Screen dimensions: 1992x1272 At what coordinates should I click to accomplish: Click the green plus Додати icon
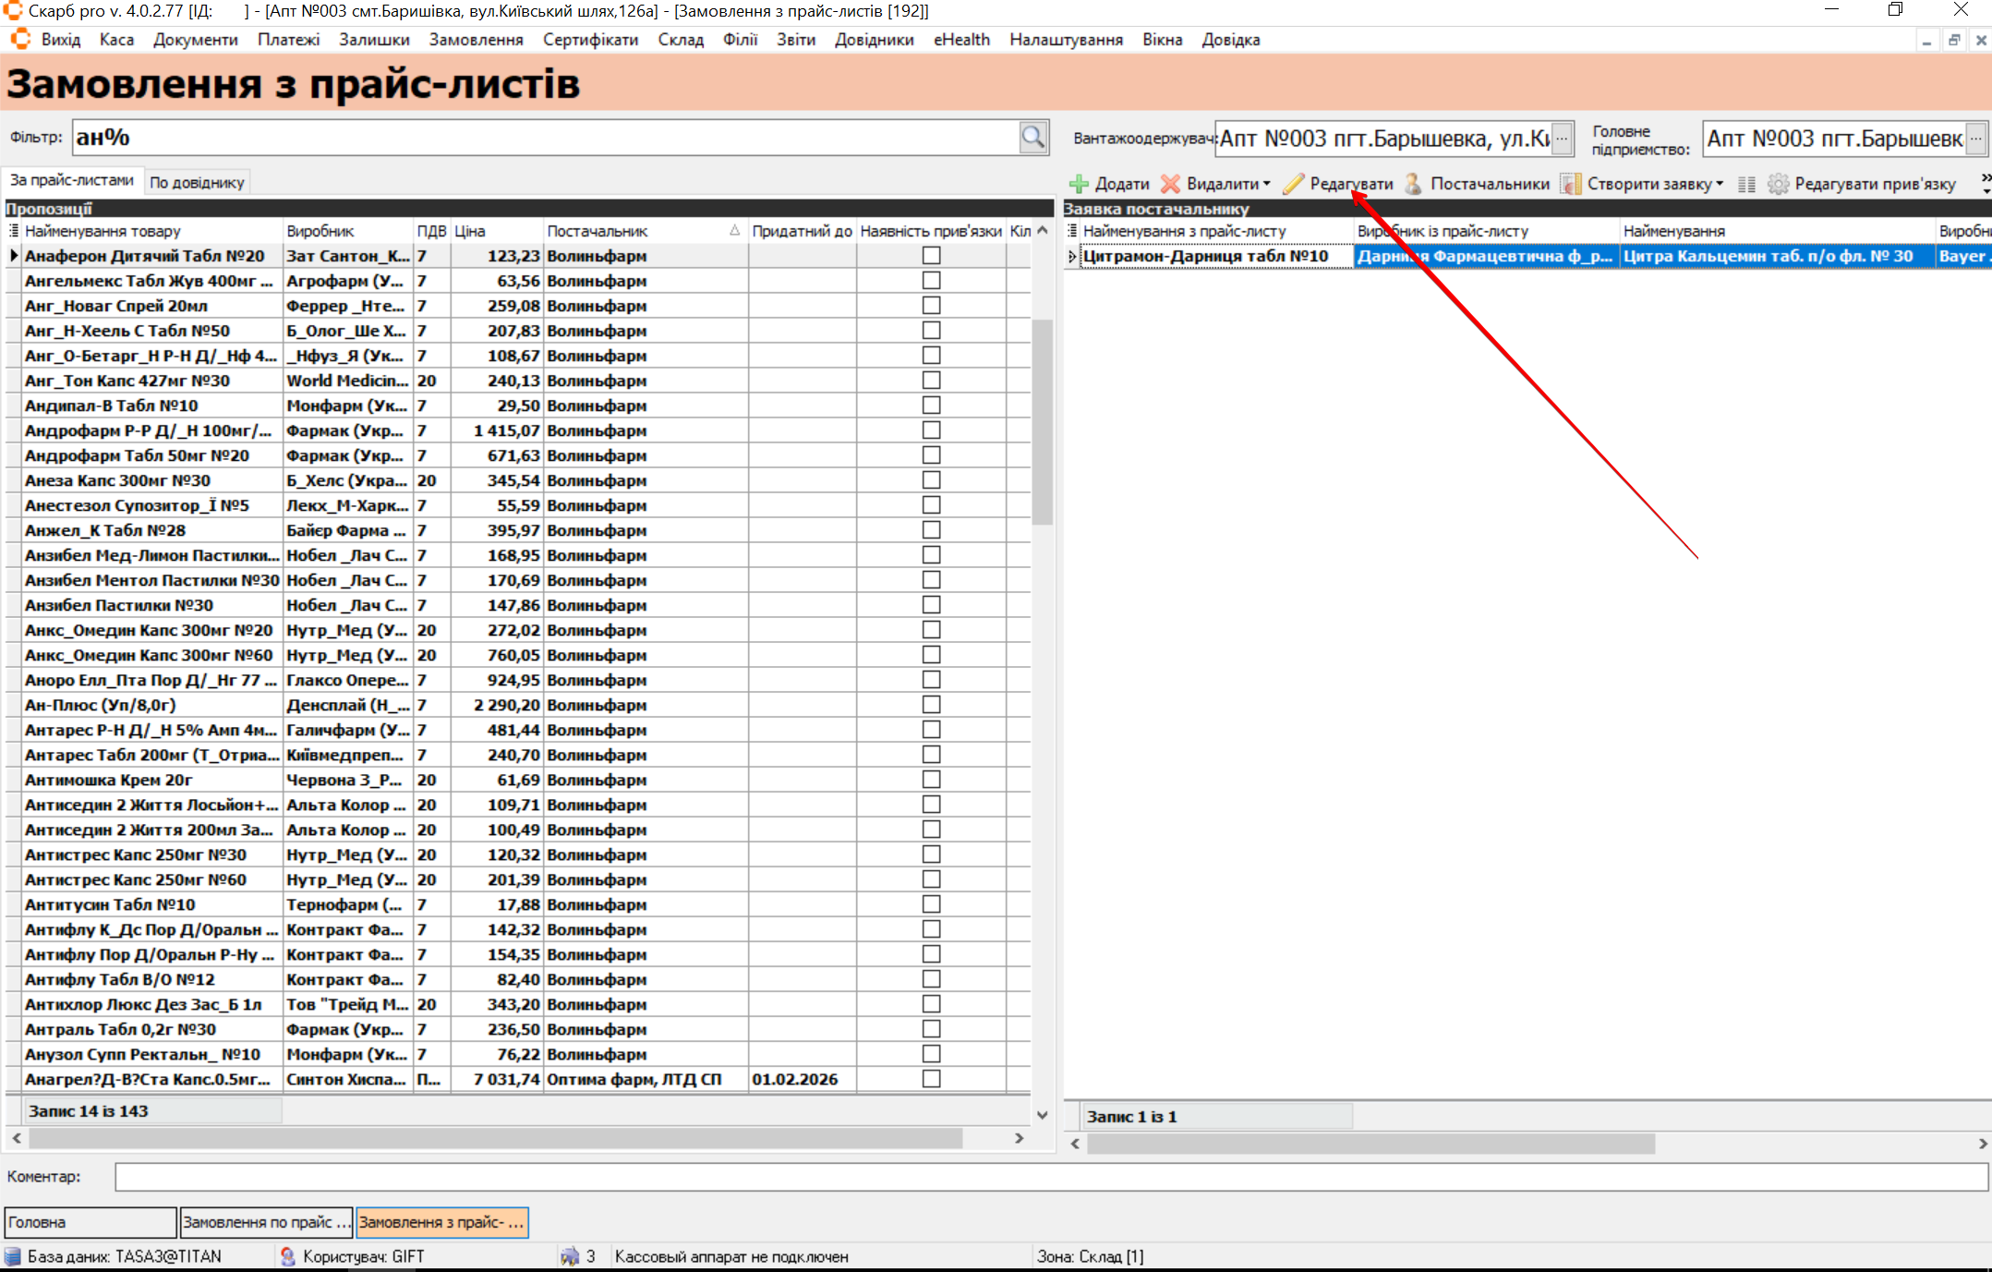point(1079,184)
